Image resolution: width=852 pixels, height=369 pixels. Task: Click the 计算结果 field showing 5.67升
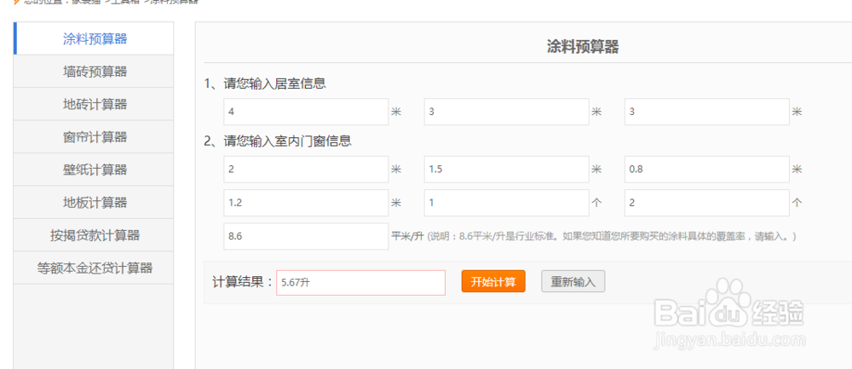pyautogui.click(x=360, y=283)
